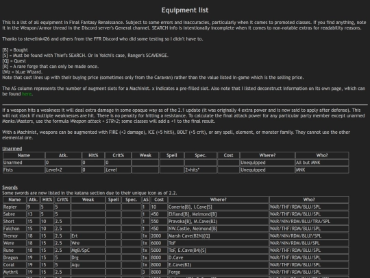Screen dimensions: 370x278
Task: Click the "D.Cave" location cell
Action: (x=219, y=257)
